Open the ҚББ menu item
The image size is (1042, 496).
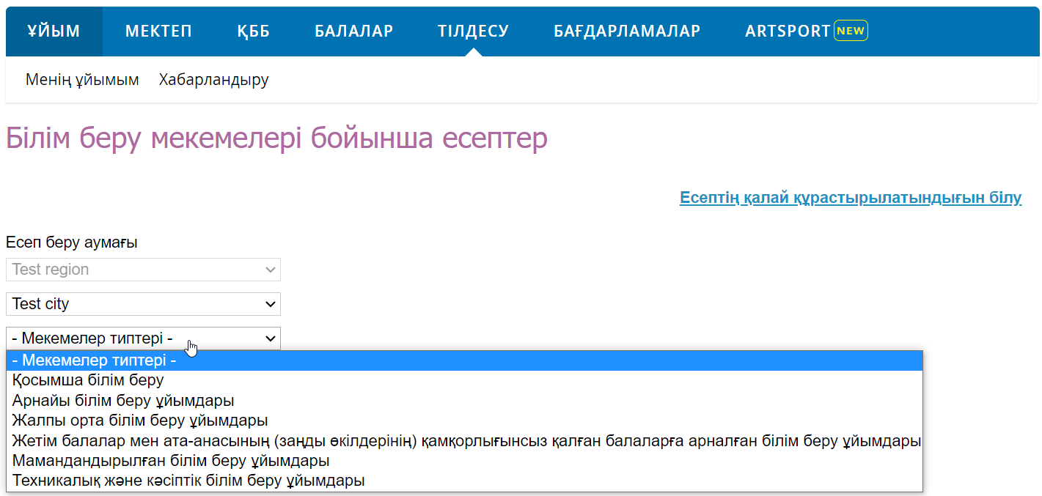(254, 32)
